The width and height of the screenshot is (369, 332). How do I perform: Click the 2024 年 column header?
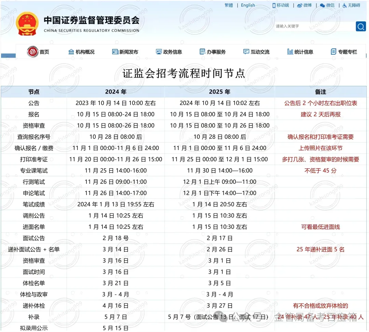pos(116,92)
